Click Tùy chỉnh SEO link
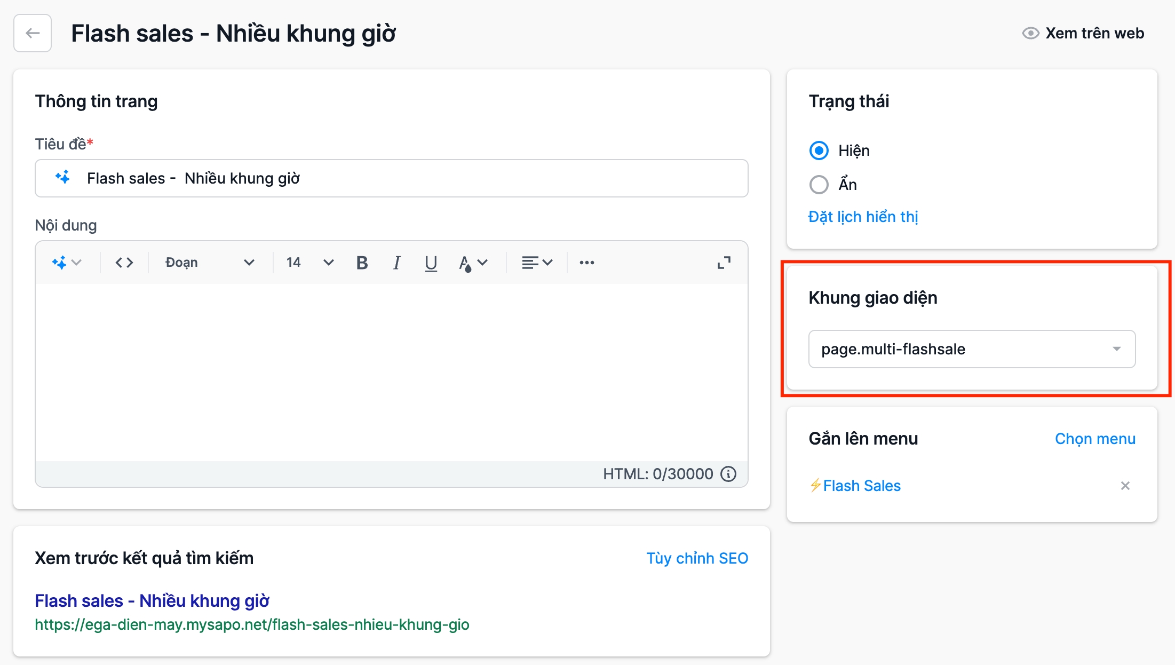1175x665 pixels. 697,558
